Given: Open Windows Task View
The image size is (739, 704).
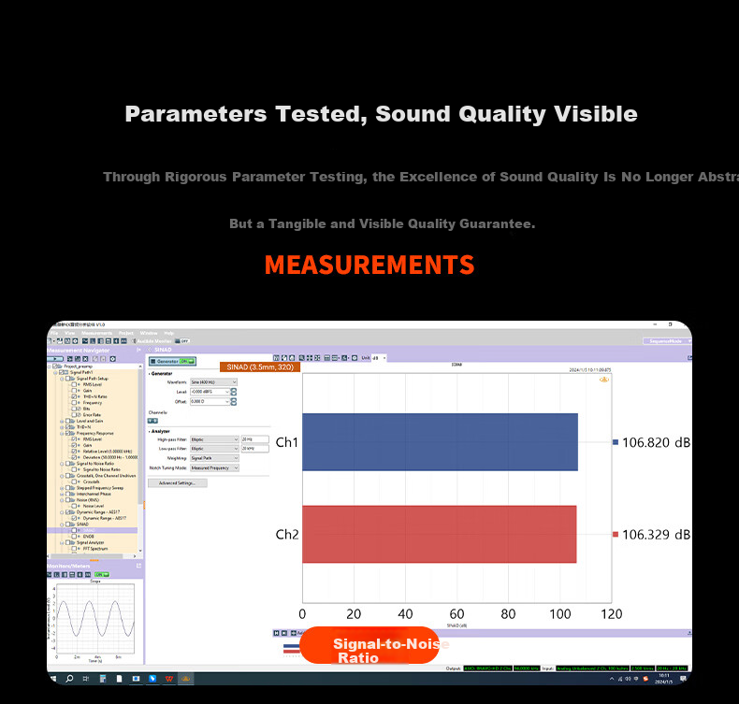Looking at the screenshot, I should click(86, 679).
